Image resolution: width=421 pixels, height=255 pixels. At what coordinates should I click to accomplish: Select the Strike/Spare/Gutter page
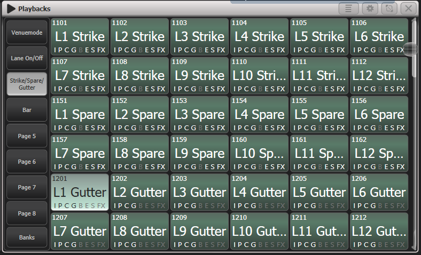[27, 84]
